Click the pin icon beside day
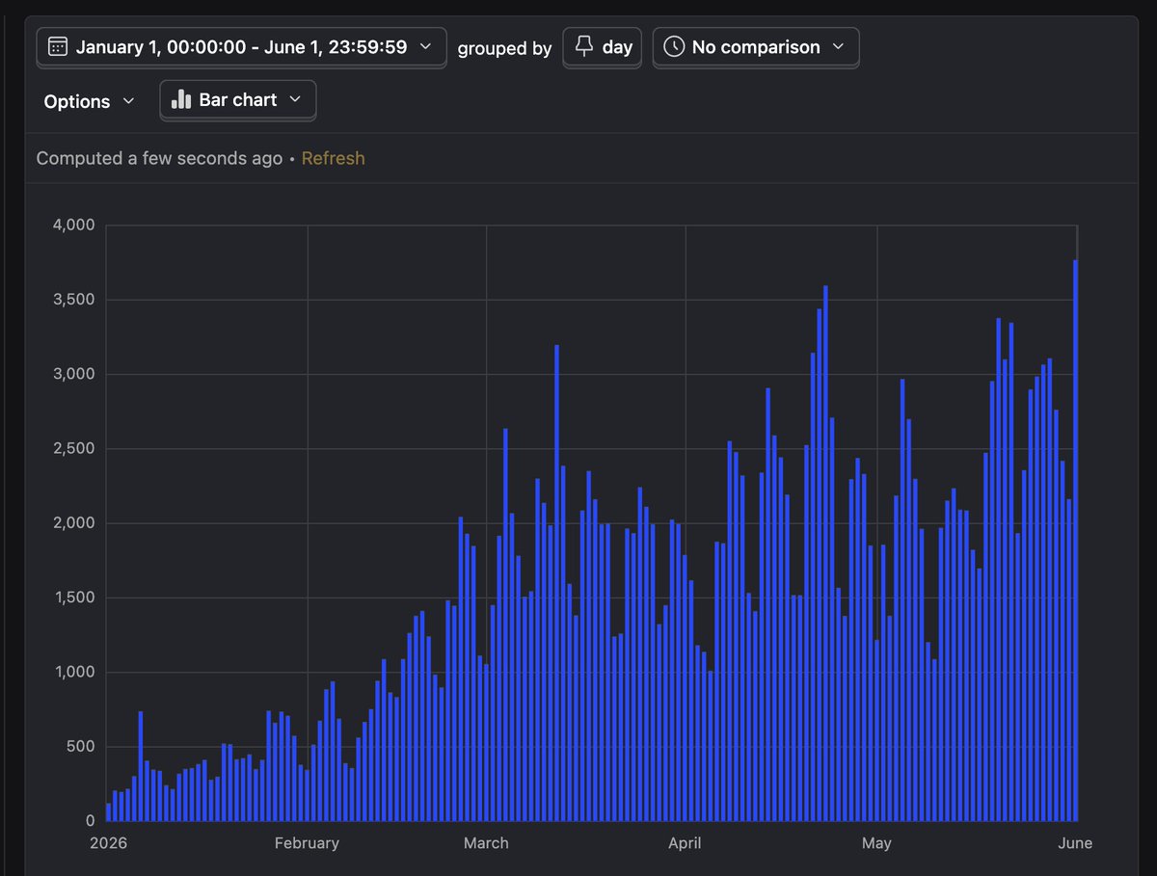 (584, 47)
